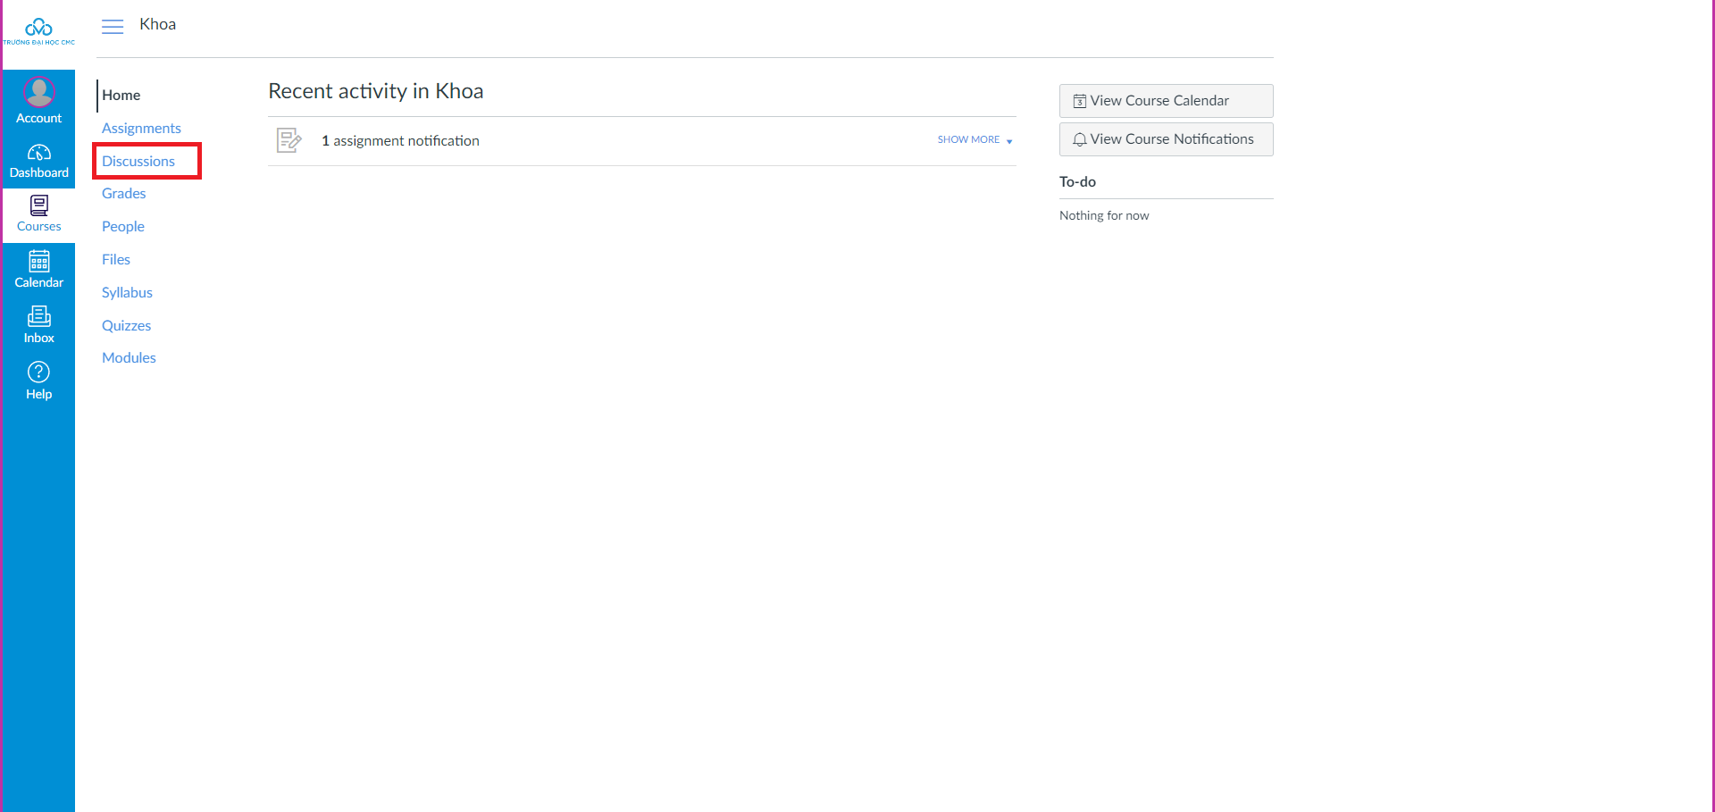The image size is (1715, 812).
Task: Click the CMC university logo
Action: point(38,31)
